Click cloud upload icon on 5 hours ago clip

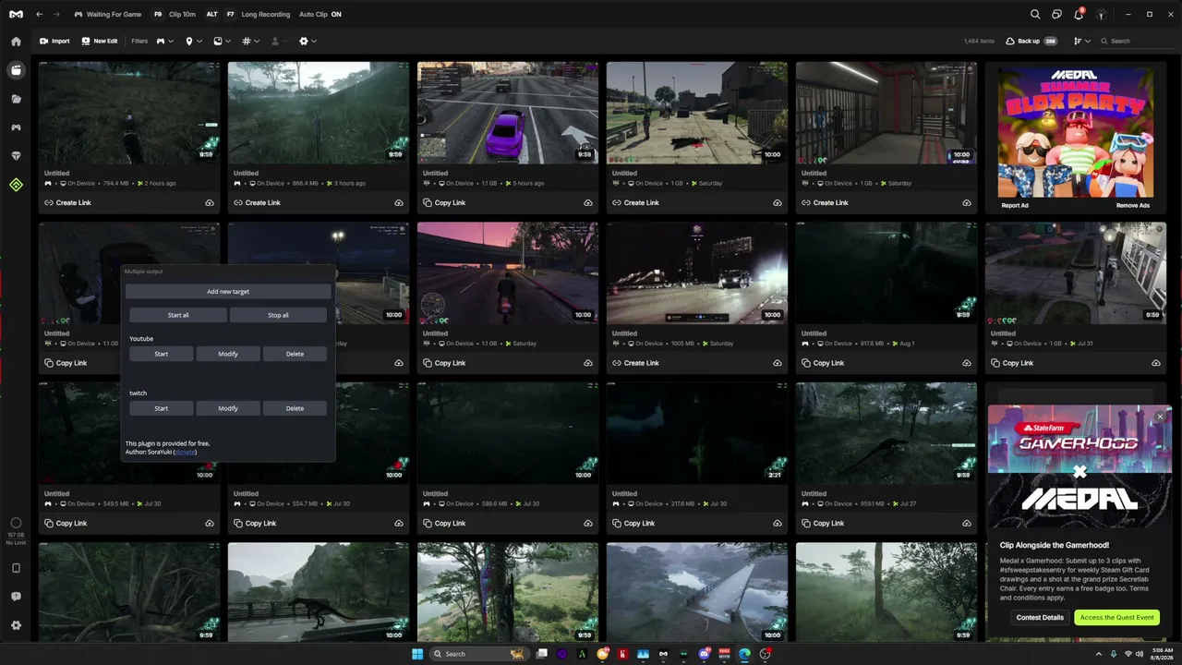(x=588, y=203)
